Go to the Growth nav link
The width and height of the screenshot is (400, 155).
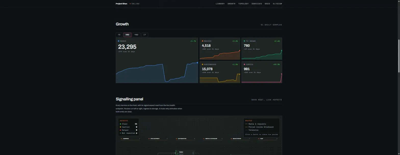[231, 4]
